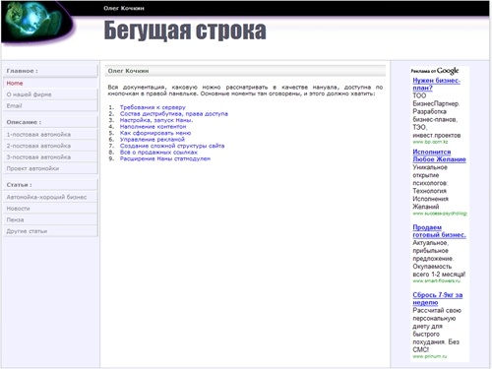Click the 'Главное :' section header
Screen dimensions: 492x369
(x=50, y=71)
